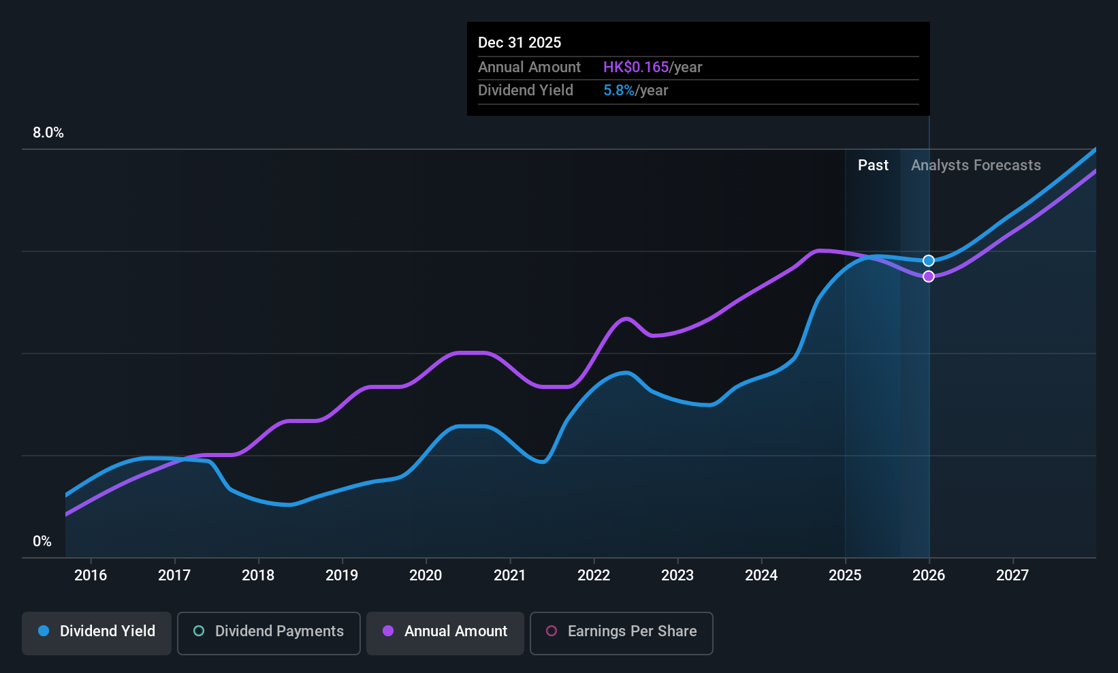
Task: Click the pink ring in Earnings Per Share legend
Action: coord(552,631)
